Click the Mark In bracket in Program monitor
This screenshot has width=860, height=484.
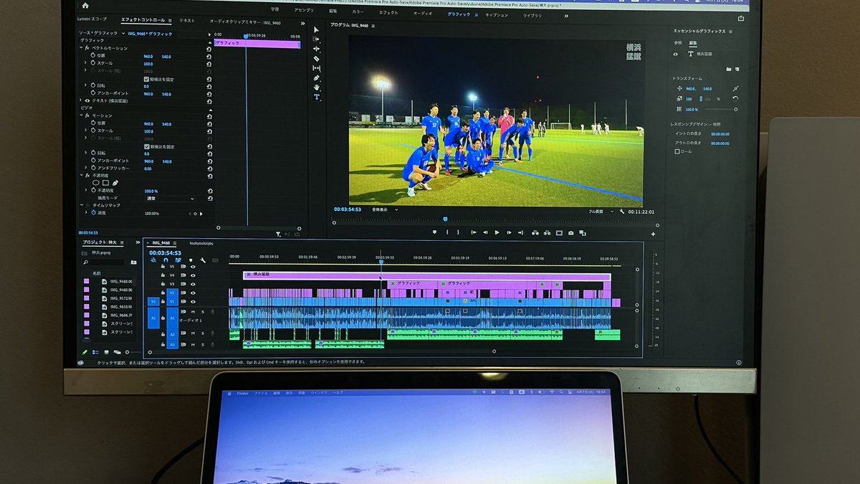click(447, 232)
